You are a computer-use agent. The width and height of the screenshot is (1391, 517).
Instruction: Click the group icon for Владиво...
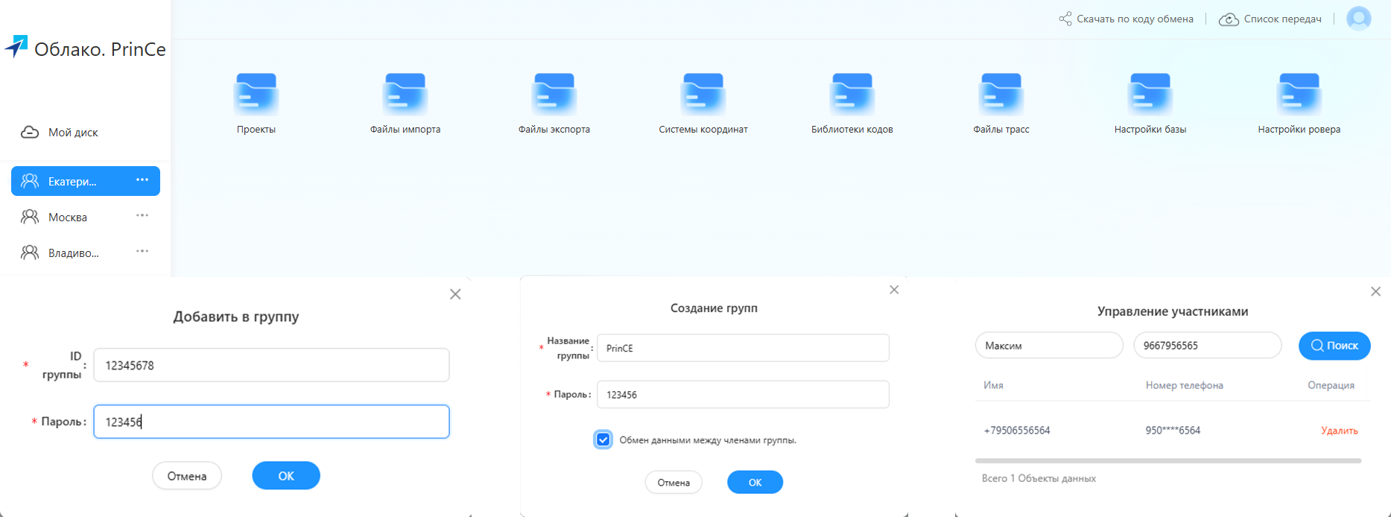pyautogui.click(x=30, y=253)
